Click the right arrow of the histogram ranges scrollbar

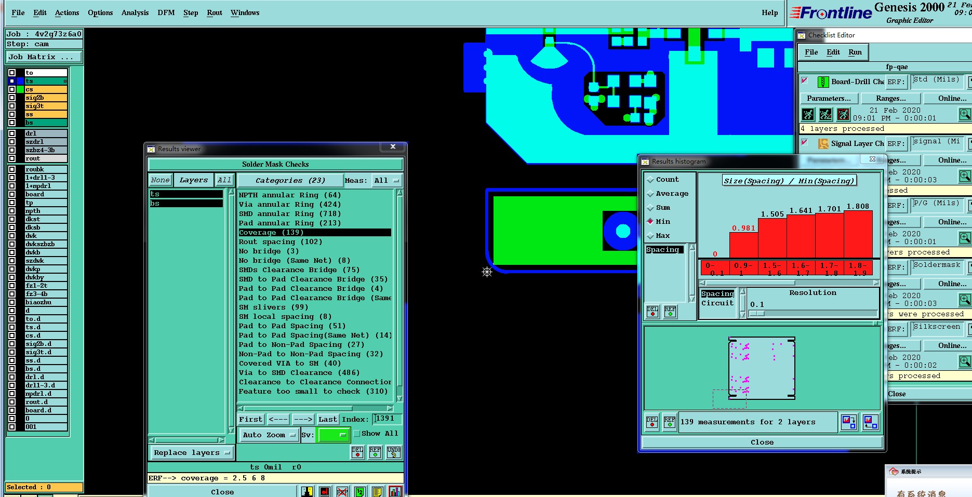(876, 283)
